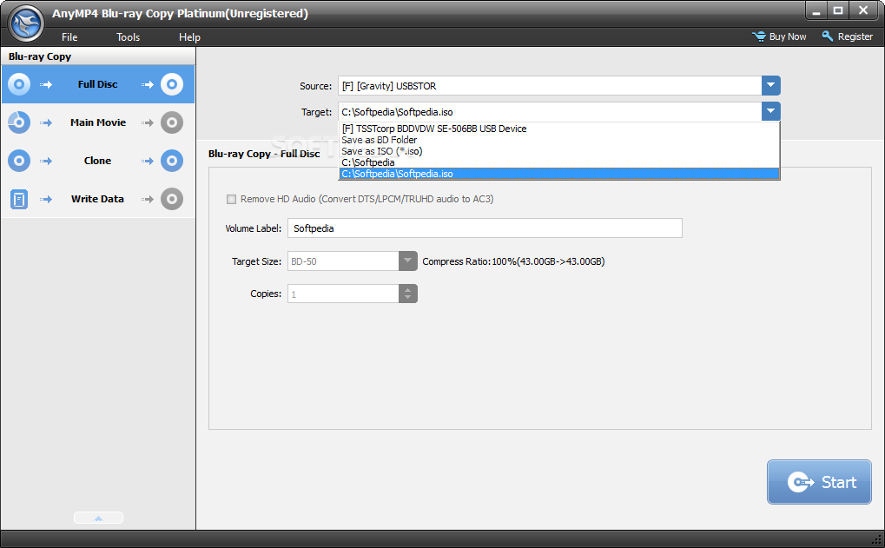Click the Blu-ray Copy panel header
Viewport: 885px width, 548px height.
[98, 56]
